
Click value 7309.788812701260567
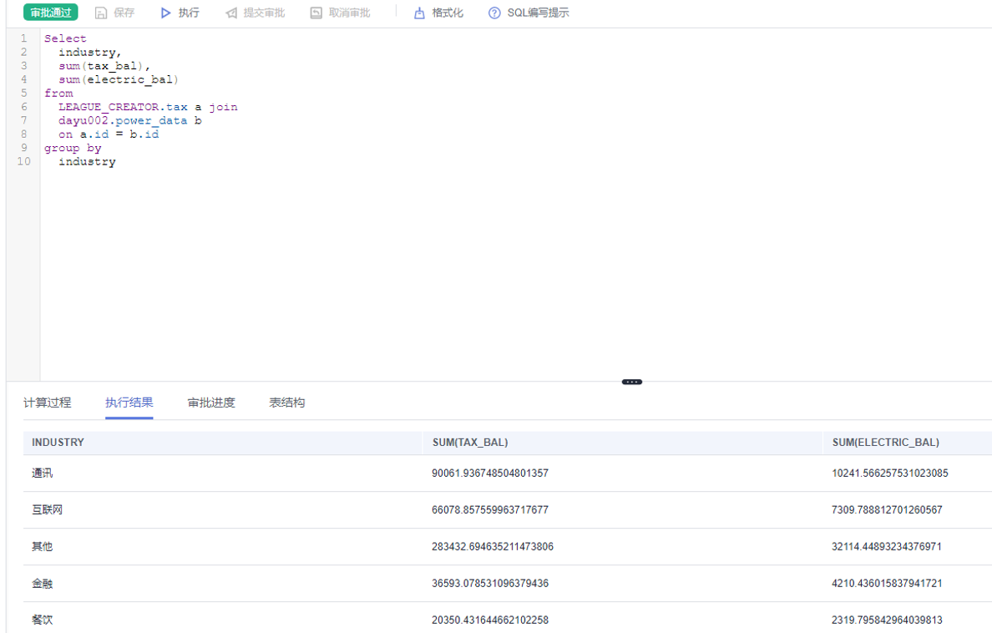(x=887, y=509)
